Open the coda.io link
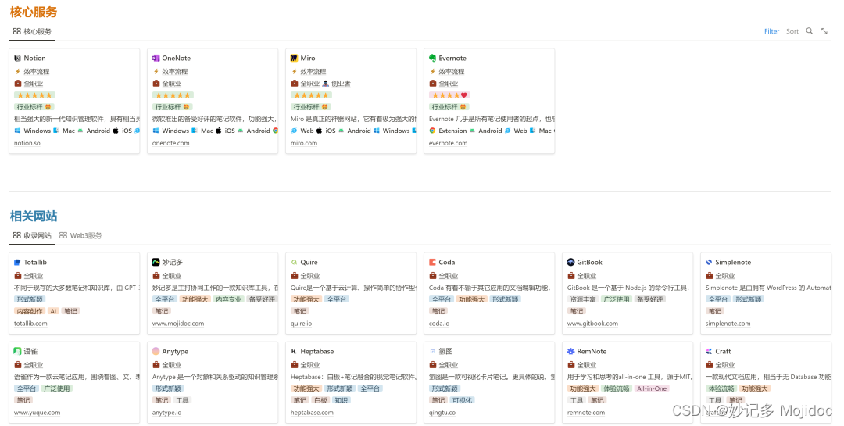844x426 pixels. pos(439,324)
